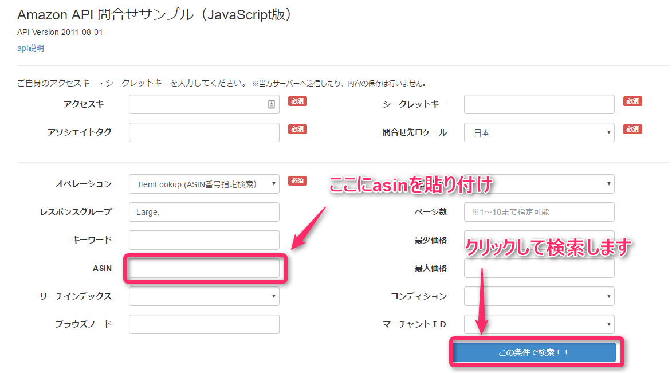672x373 pixels.
Task: Open the 問合せ先ロケール dropdown showing 日本
Action: click(539, 132)
